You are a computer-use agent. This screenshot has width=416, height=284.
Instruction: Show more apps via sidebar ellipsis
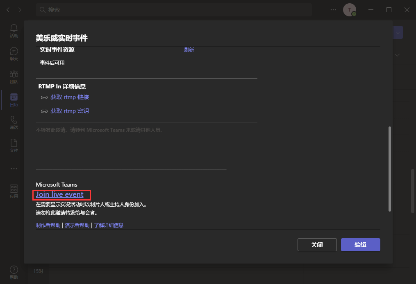pos(14,169)
